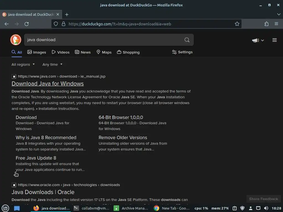Expand the list all tabs chevron

[279, 14]
